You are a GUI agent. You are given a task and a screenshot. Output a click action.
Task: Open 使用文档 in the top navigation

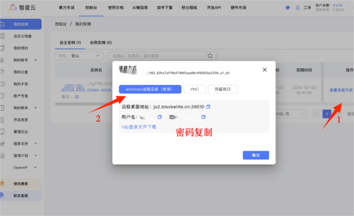115,7
